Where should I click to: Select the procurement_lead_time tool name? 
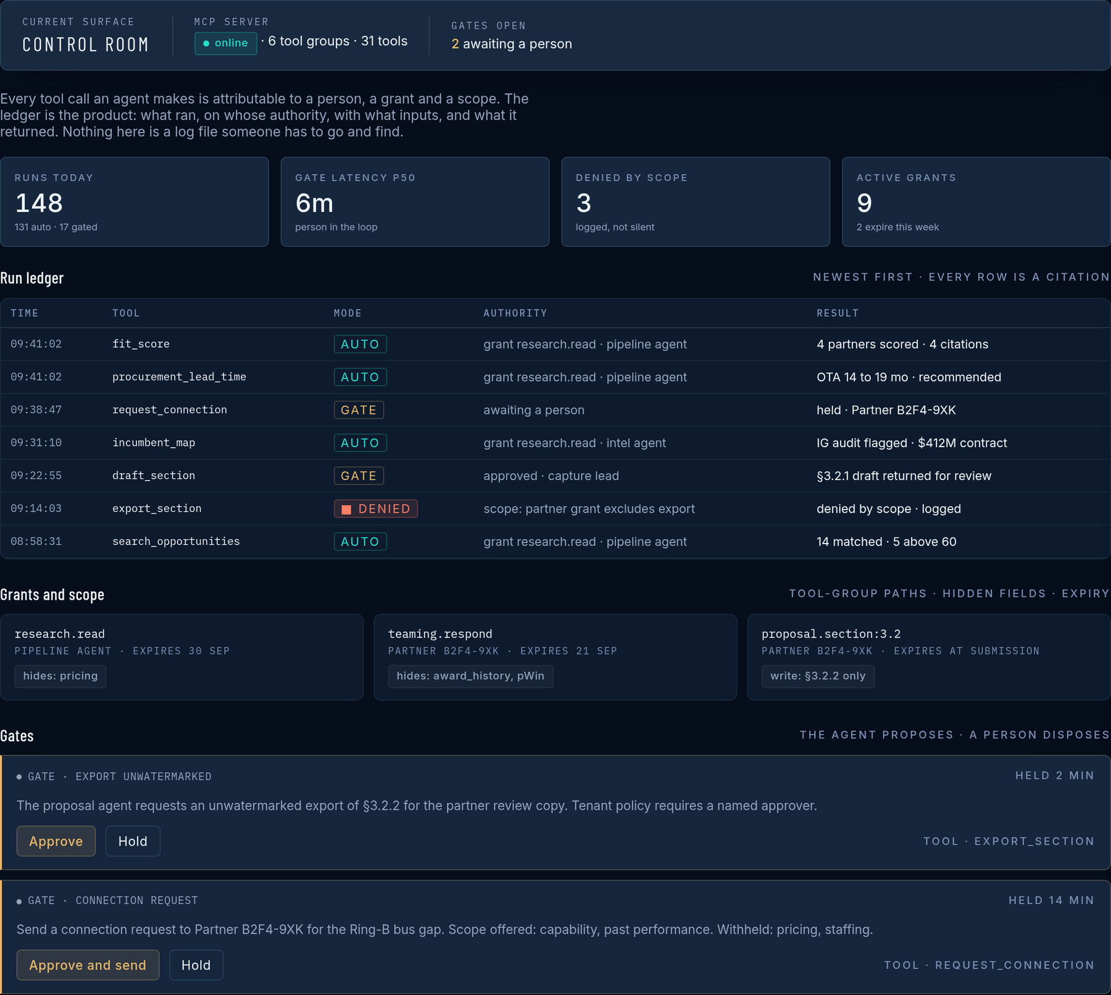click(x=179, y=377)
